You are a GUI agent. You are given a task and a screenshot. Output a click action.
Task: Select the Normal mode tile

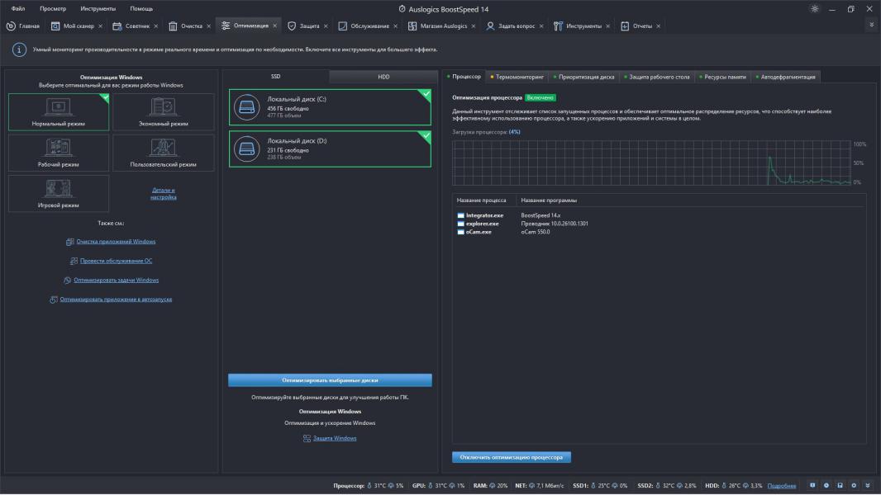pyautogui.click(x=59, y=112)
